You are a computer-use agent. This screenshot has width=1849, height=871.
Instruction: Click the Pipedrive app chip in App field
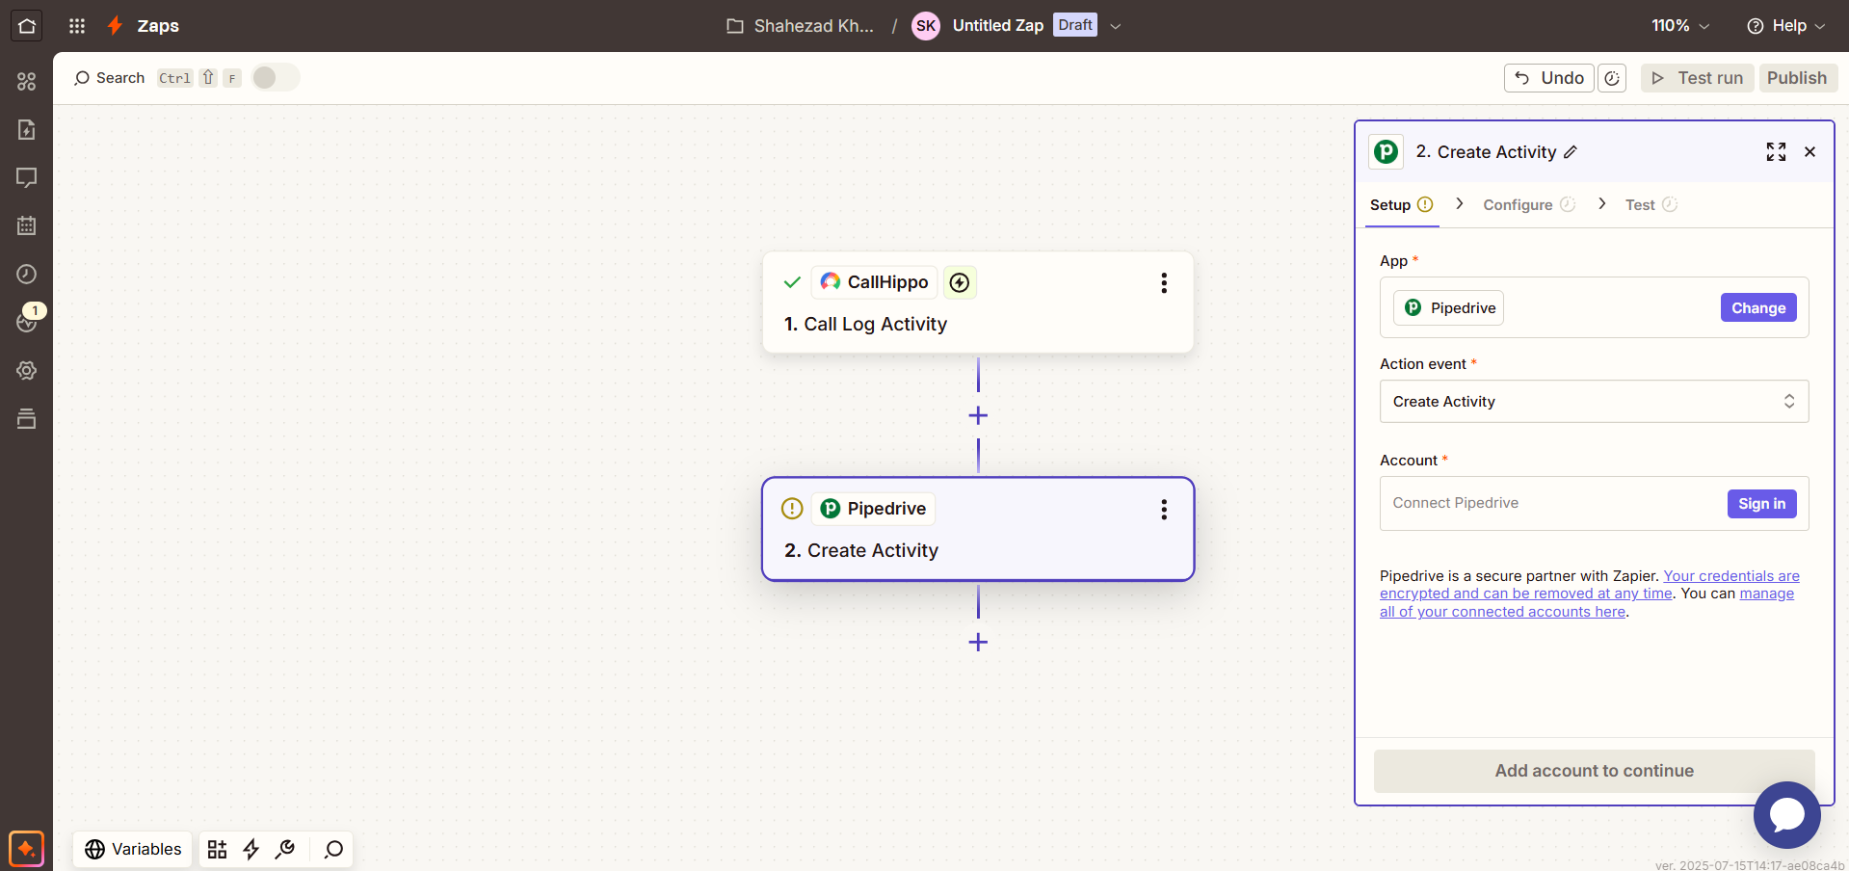(1449, 308)
